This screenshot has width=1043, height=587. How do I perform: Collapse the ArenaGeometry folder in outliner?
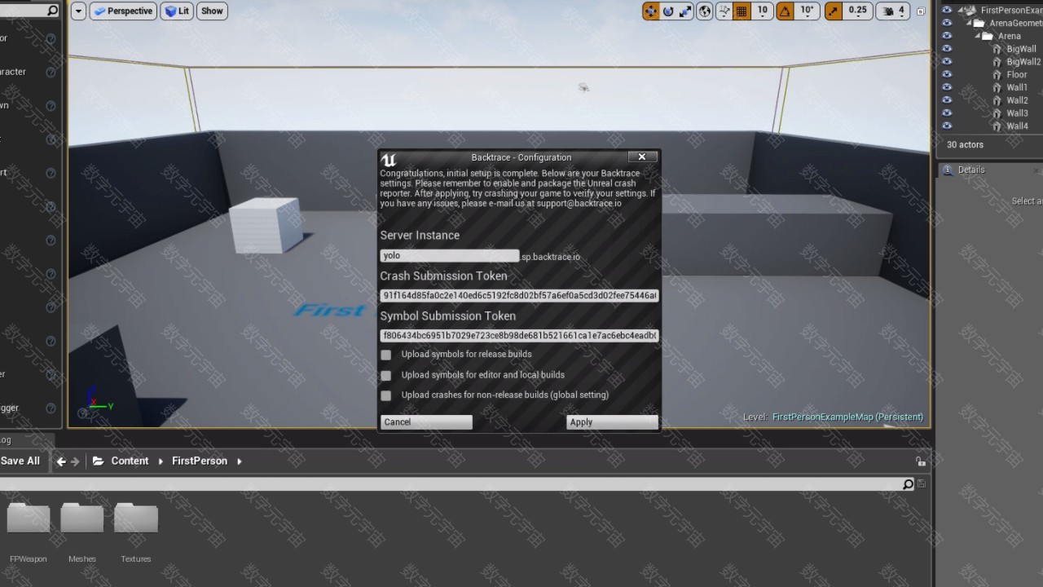pyautogui.click(x=970, y=23)
